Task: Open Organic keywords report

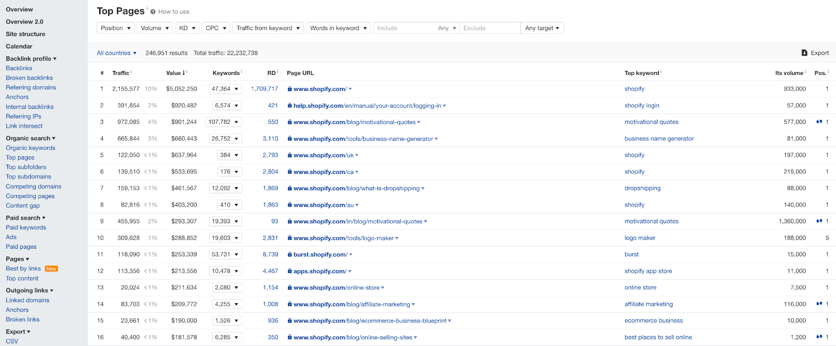Action: (x=30, y=148)
